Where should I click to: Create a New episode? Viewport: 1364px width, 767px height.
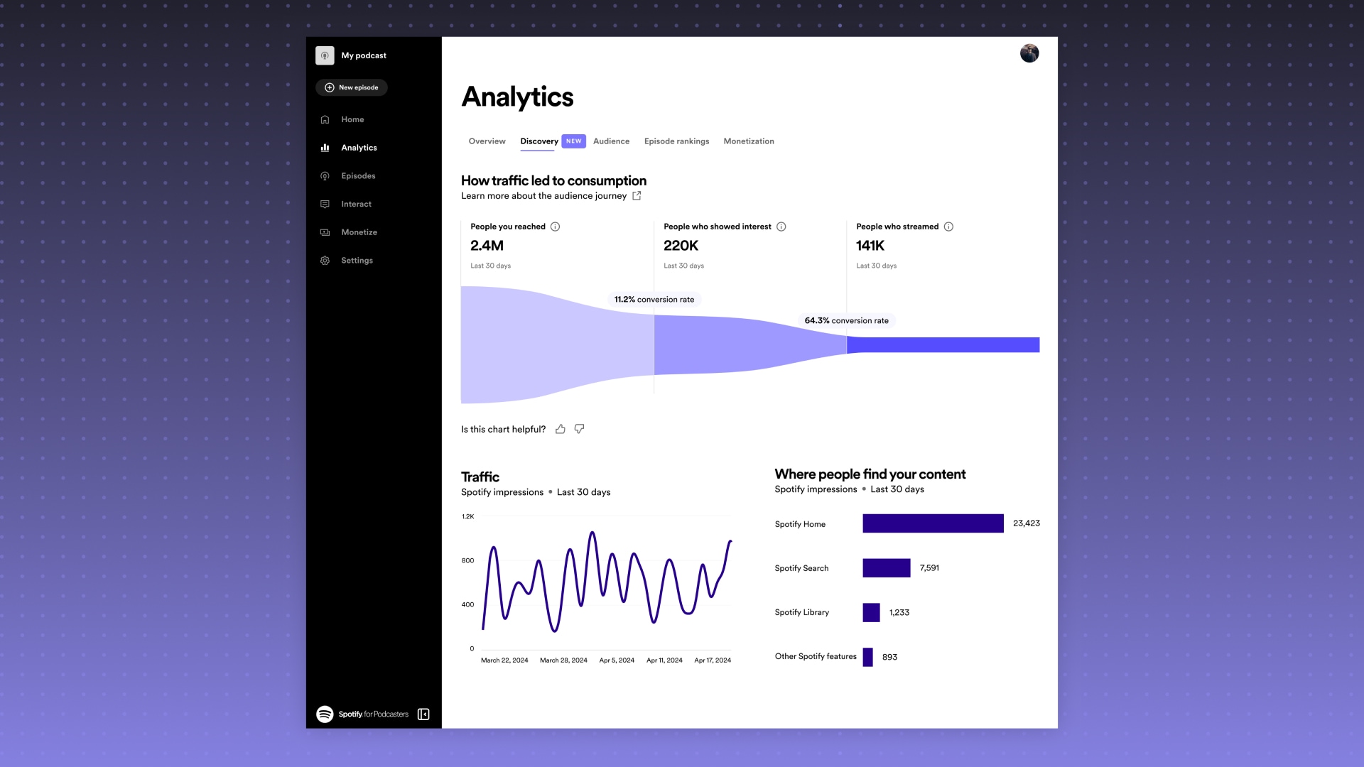coord(352,87)
